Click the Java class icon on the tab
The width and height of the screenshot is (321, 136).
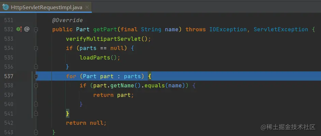(x=5, y=7)
